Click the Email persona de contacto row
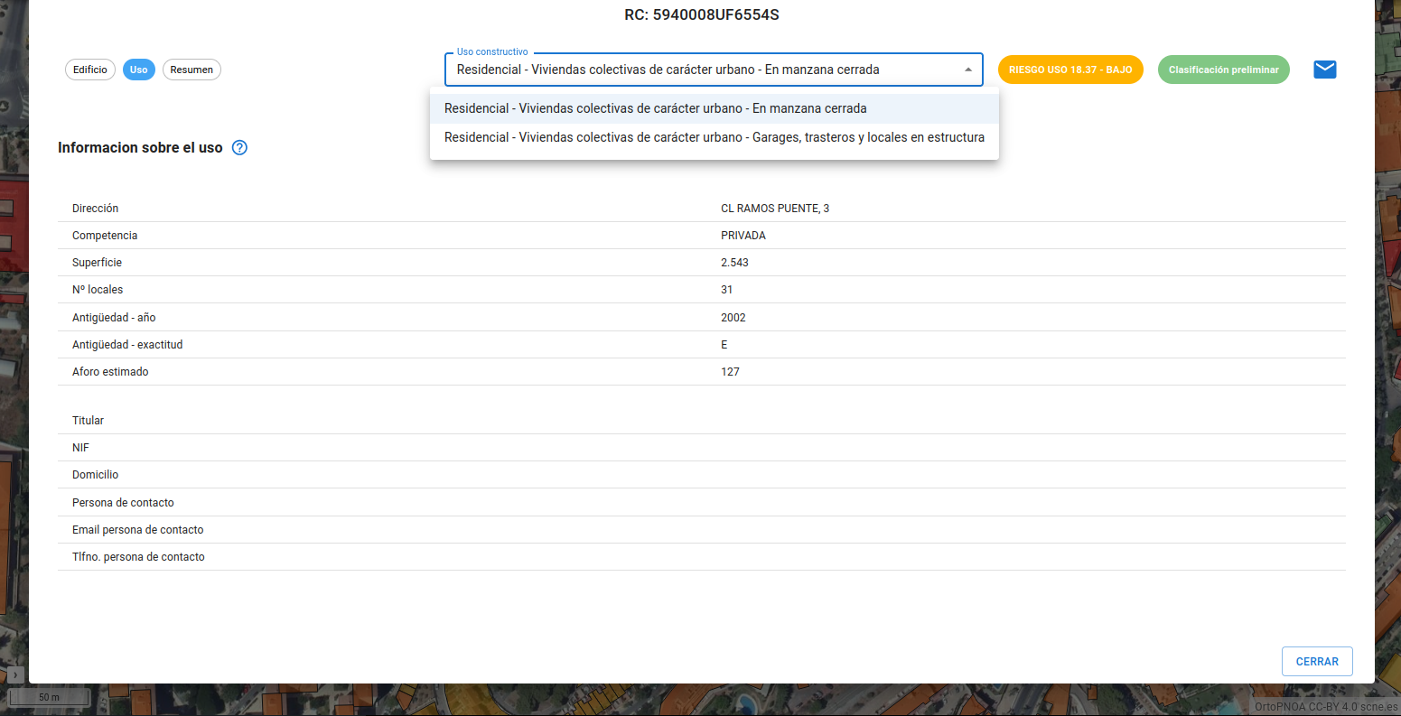 (x=137, y=530)
